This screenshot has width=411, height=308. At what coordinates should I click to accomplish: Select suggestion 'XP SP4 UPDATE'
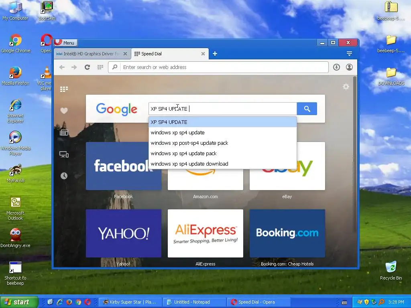(x=222, y=122)
